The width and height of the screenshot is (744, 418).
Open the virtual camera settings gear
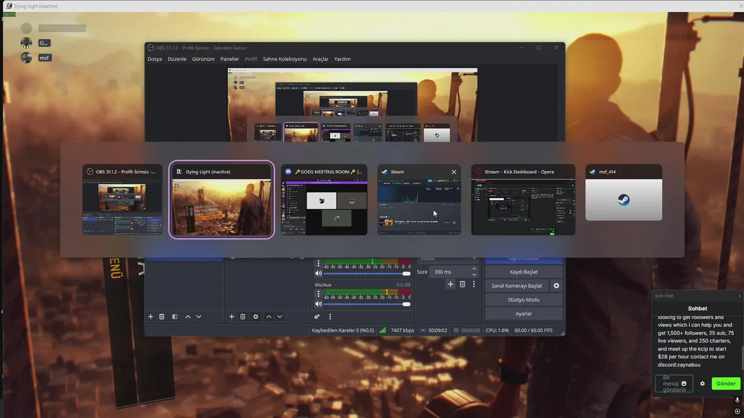coord(556,286)
